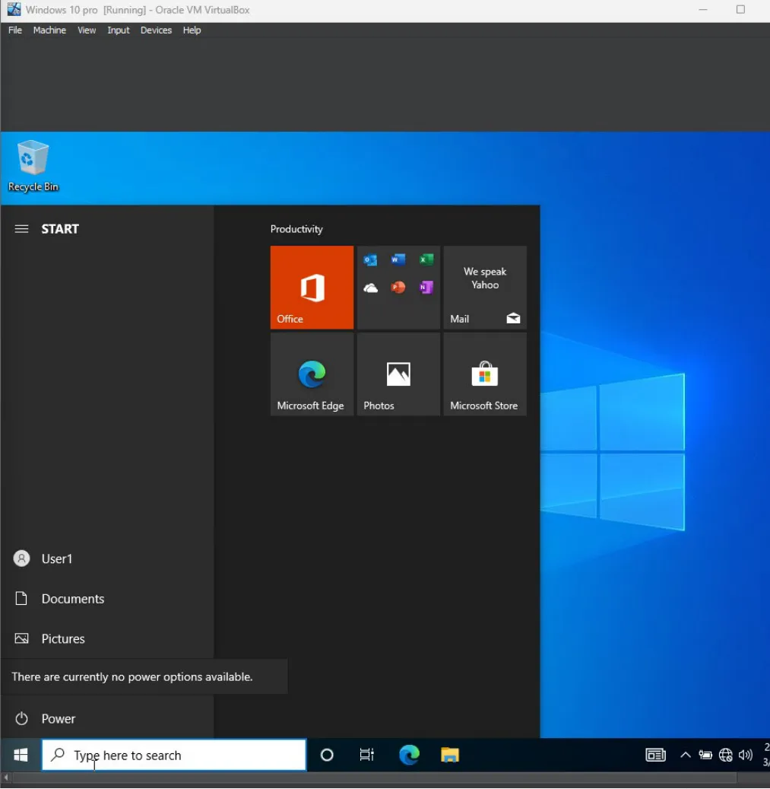Click the Productivity group header
Image resolution: width=770 pixels, height=789 pixels.
coord(296,229)
